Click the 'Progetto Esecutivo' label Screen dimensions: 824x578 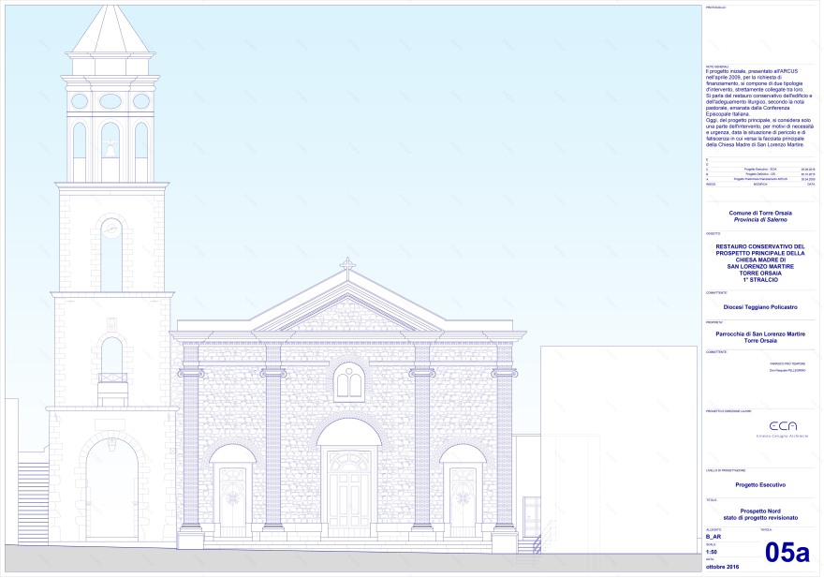759,484
